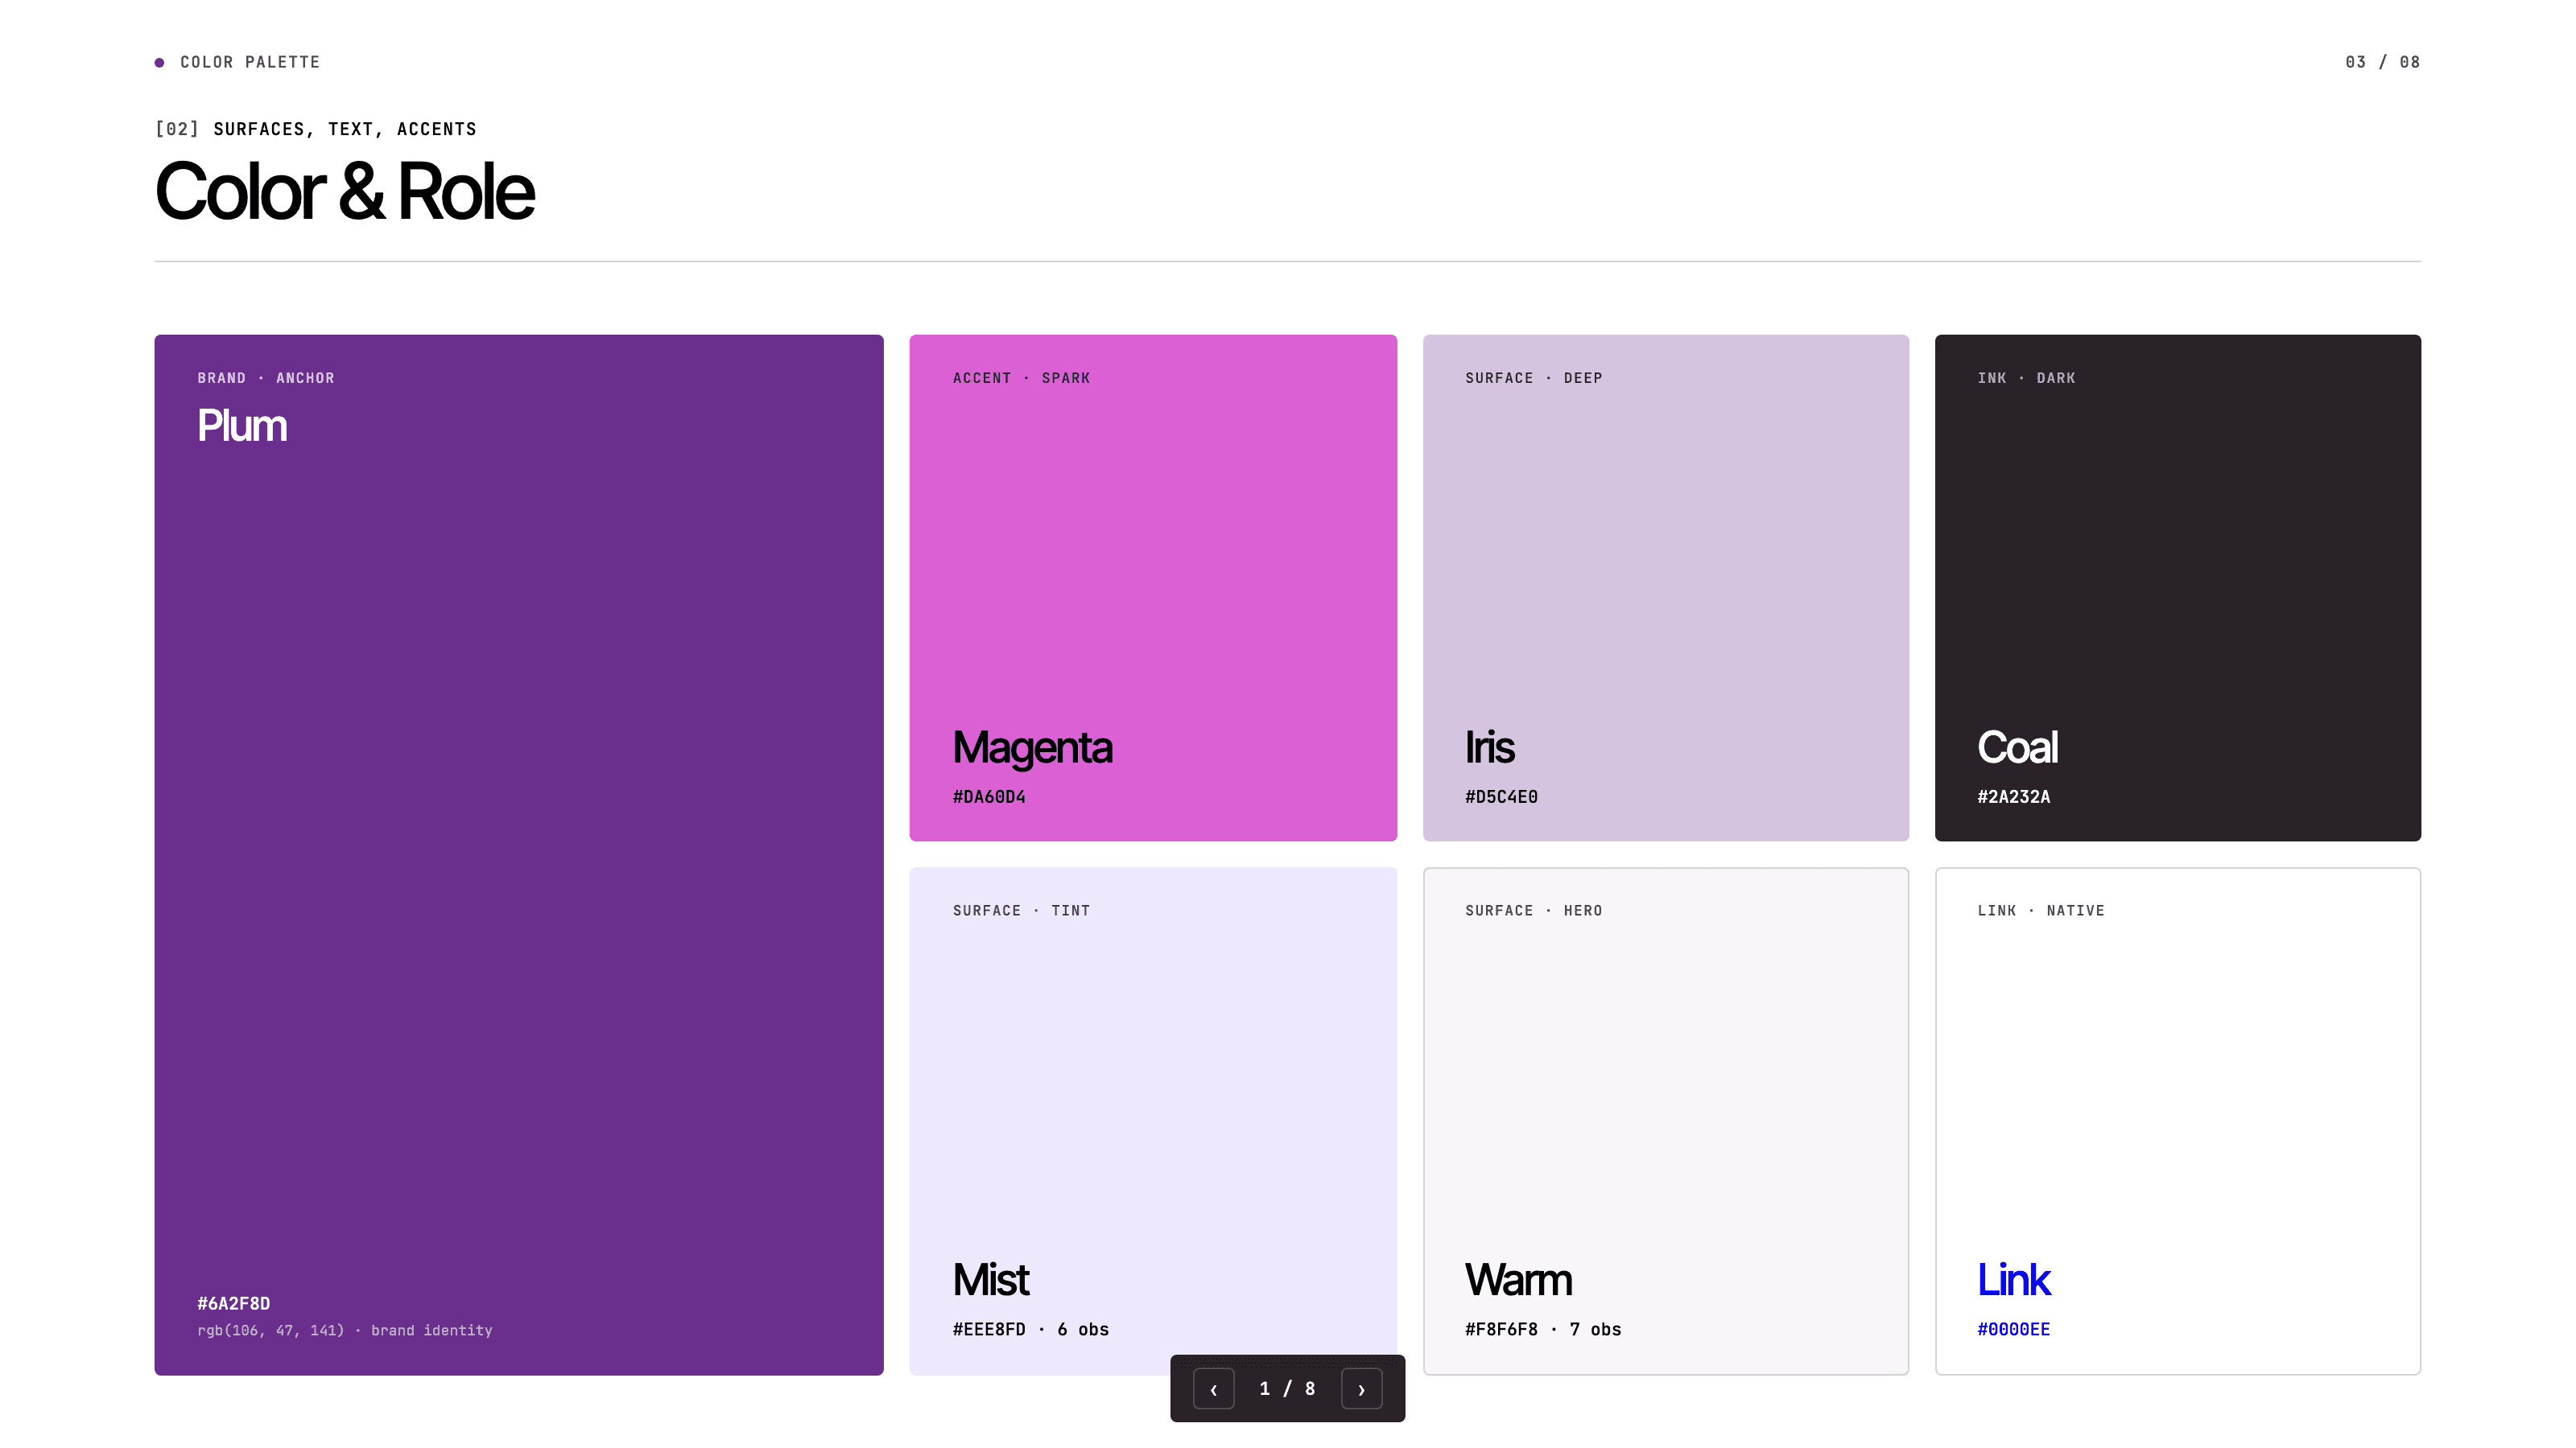This screenshot has height=1448, width=2576.
Task: Choose the Warm surface hero swatch
Action: point(1665,1121)
